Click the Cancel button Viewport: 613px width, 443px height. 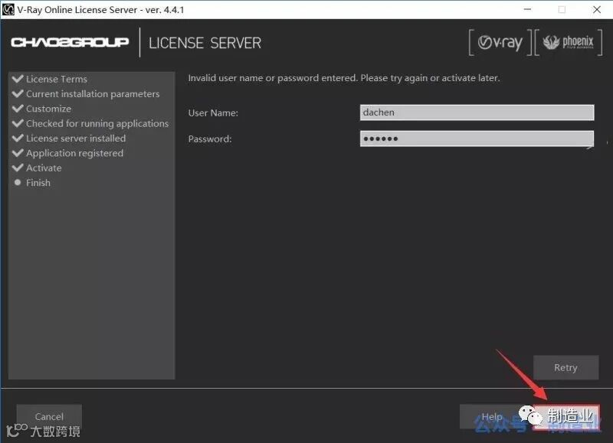[49, 416]
